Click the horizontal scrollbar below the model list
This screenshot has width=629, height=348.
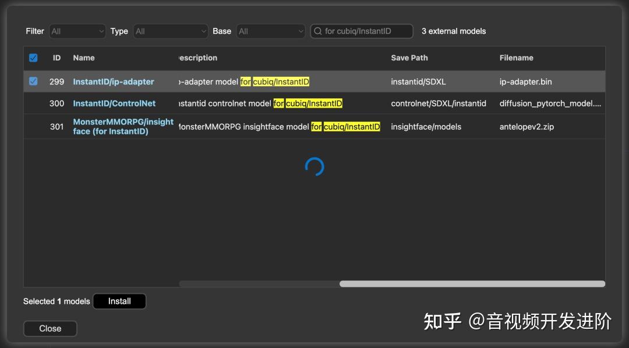click(x=472, y=283)
